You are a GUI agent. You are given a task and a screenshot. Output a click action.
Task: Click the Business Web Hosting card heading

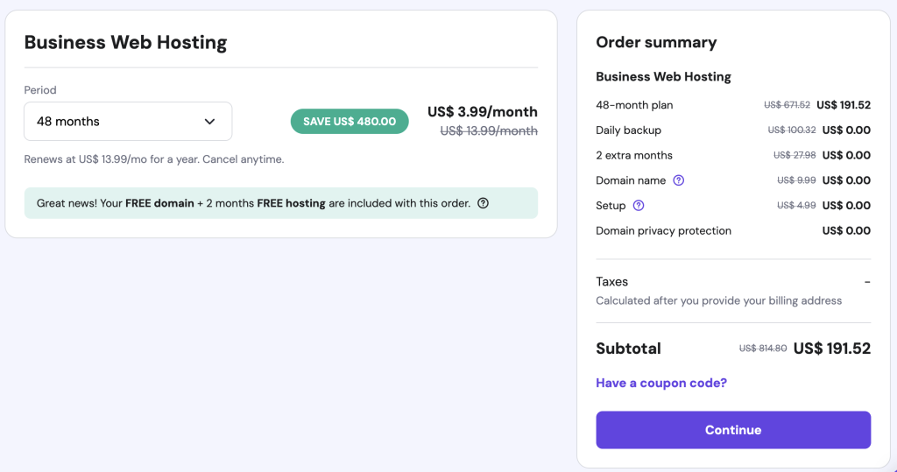tap(125, 42)
